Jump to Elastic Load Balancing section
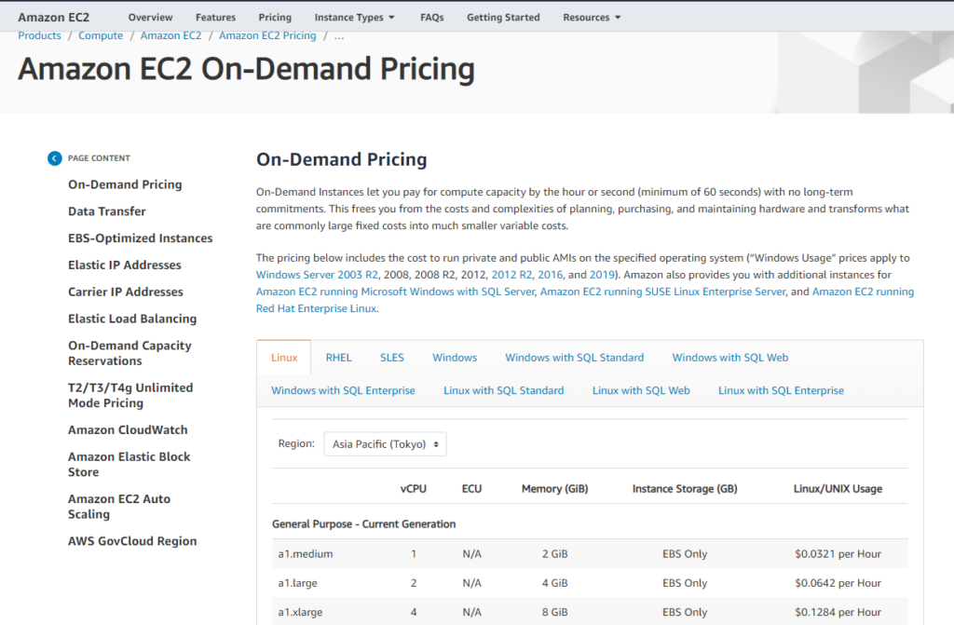The width and height of the screenshot is (954, 625). tap(132, 319)
